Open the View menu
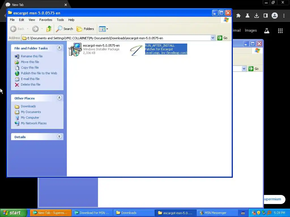Viewport: 290px width, 217px height. tap(32, 20)
